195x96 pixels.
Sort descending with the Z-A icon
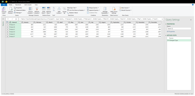pos(54,10)
